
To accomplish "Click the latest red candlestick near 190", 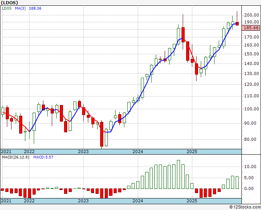I will [x=237, y=24].
